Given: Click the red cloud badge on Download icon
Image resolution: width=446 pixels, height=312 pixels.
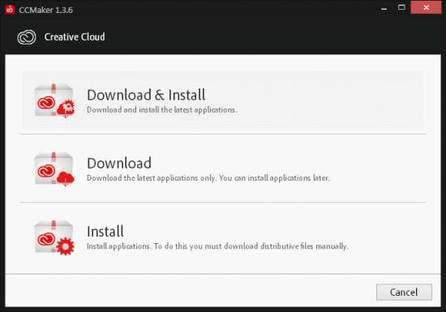Looking at the screenshot, I should pyautogui.click(x=66, y=178).
